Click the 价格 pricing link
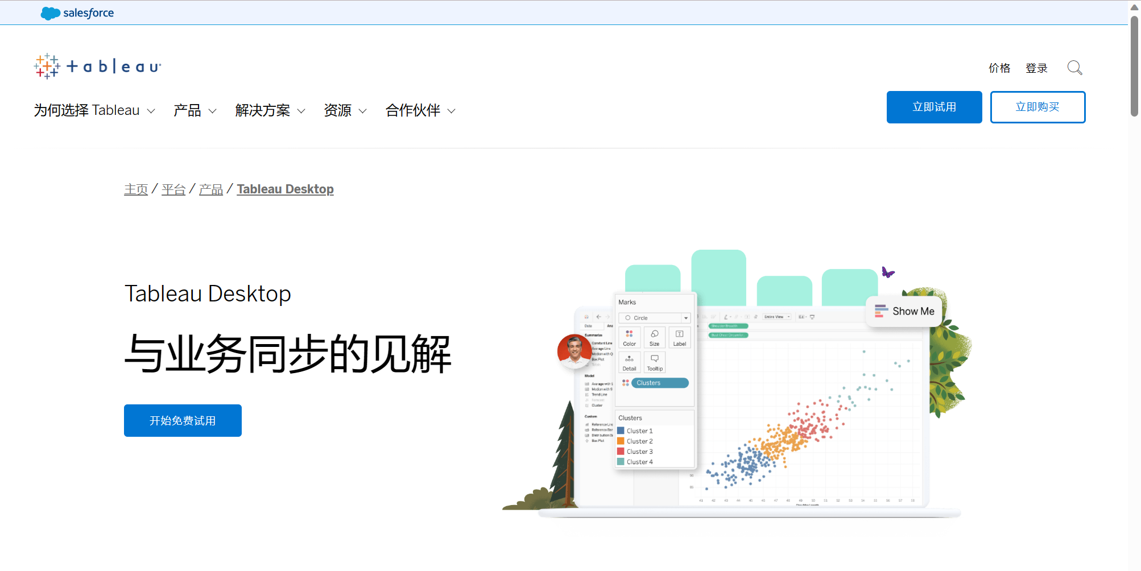Viewport: 1141px width, 571px height. pyautogui.click(x=999, y=68)
